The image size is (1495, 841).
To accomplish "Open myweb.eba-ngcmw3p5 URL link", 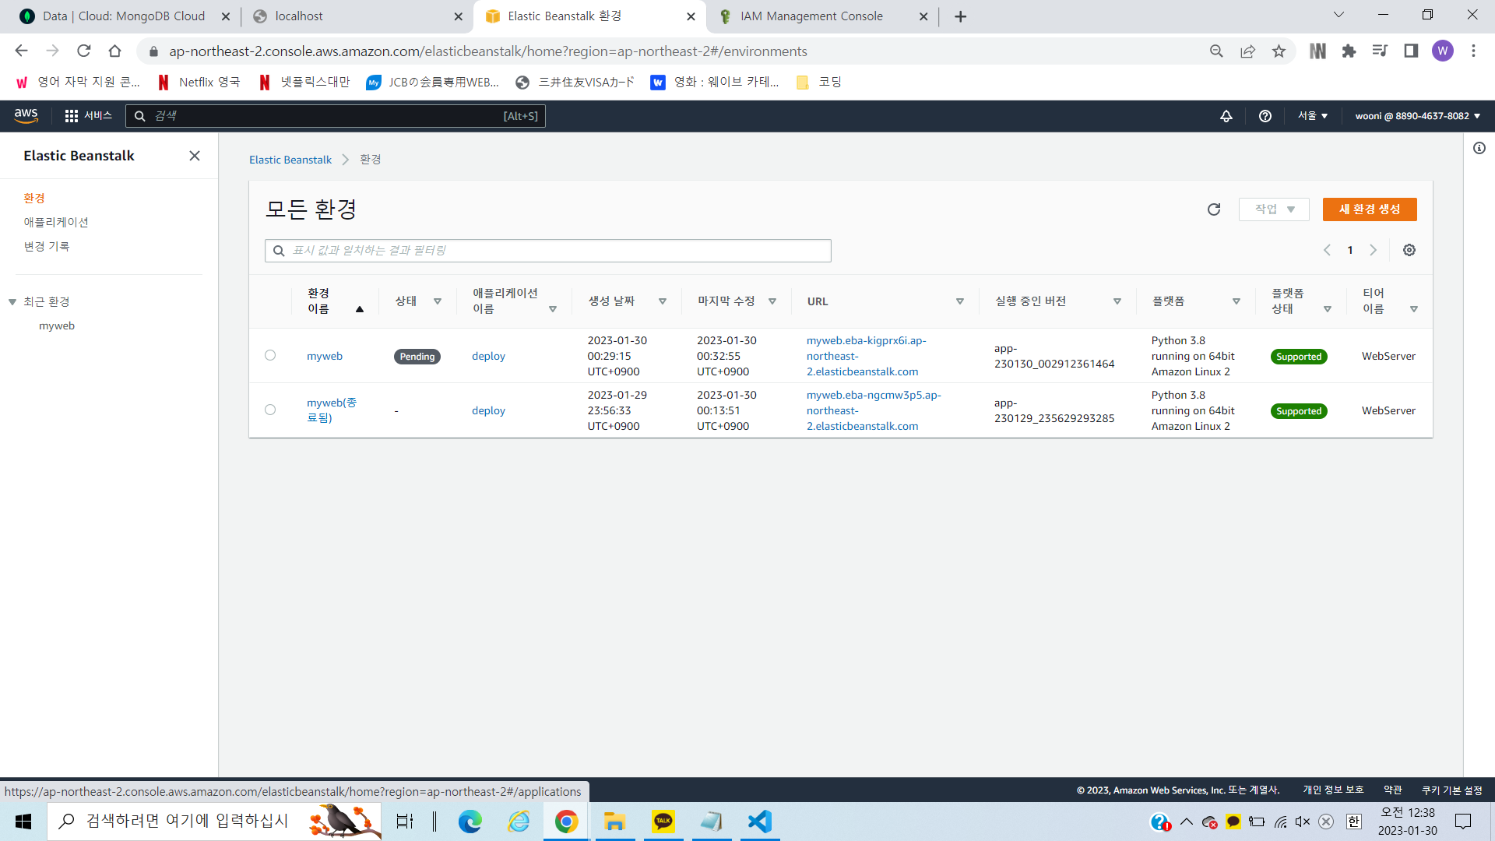I will 874,410.
